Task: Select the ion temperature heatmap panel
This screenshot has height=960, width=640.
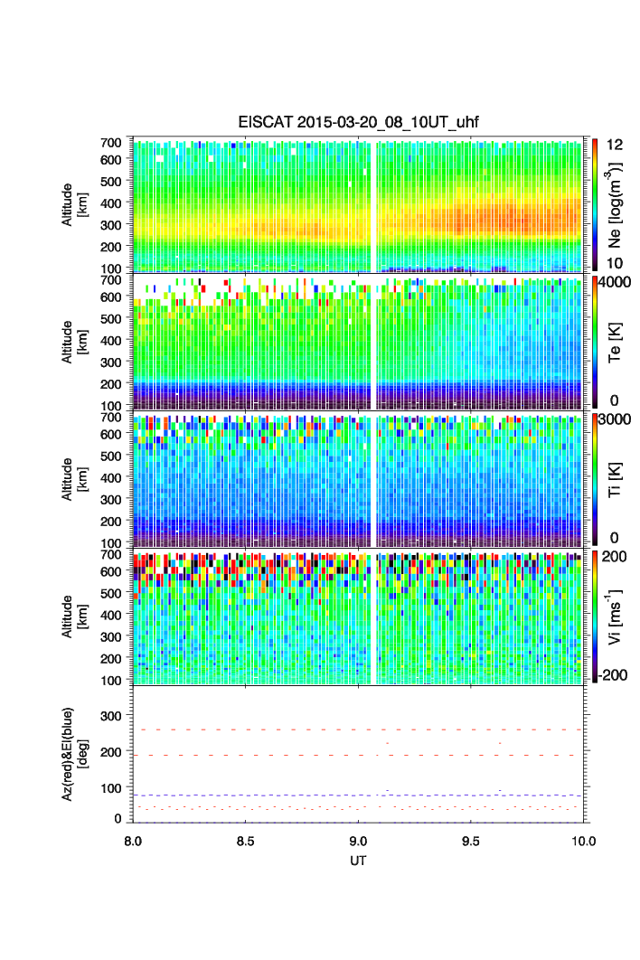Action: (357, 479)
